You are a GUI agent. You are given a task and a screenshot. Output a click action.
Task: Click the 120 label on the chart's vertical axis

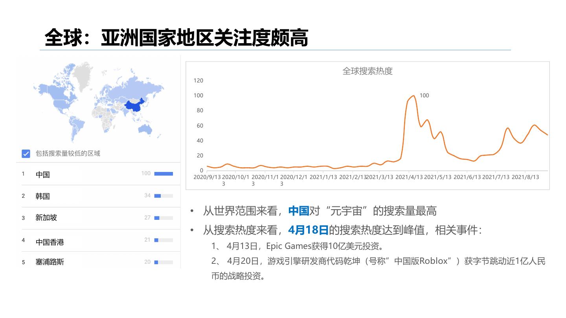[198, 80]
